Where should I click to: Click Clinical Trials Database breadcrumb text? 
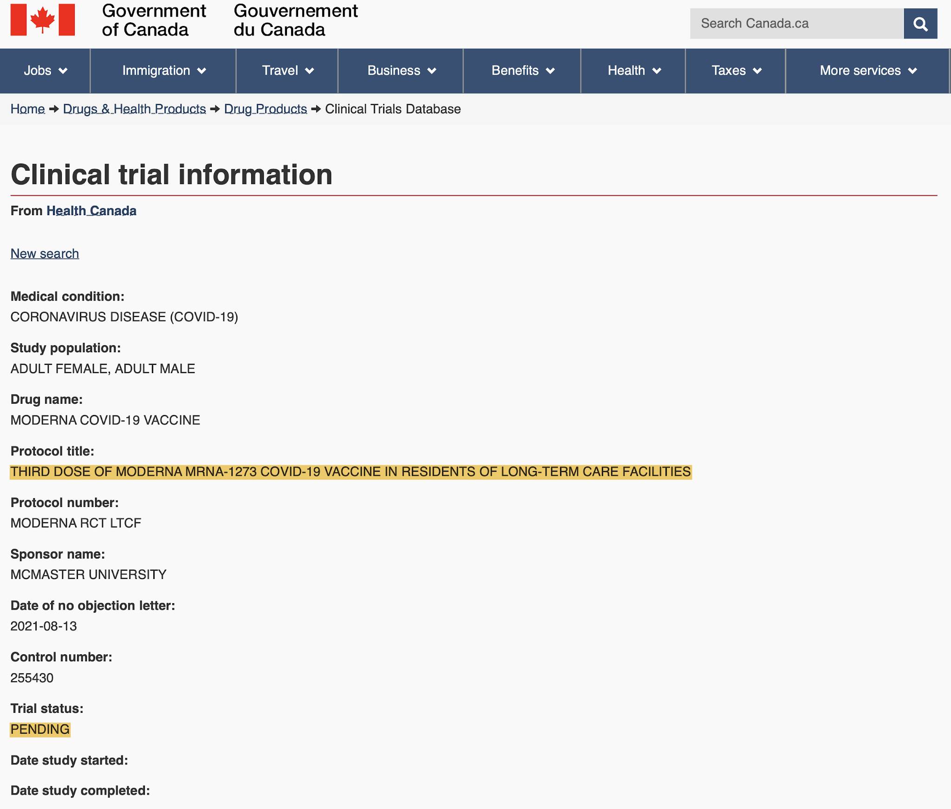[x=393, y=109]
